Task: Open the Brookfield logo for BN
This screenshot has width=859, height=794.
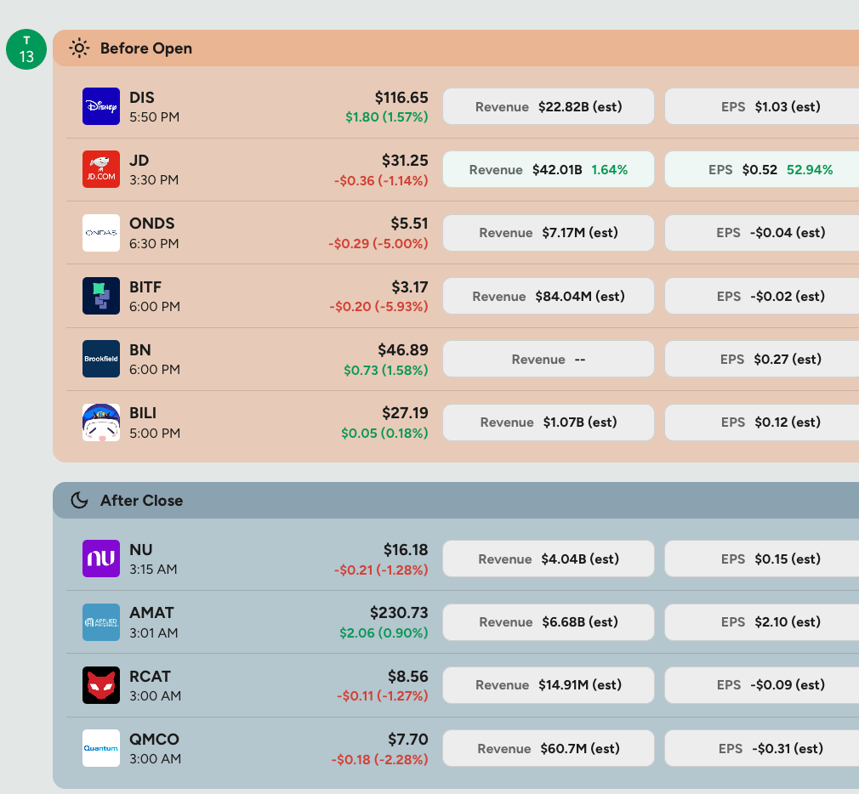Action: tap(101, 359)
